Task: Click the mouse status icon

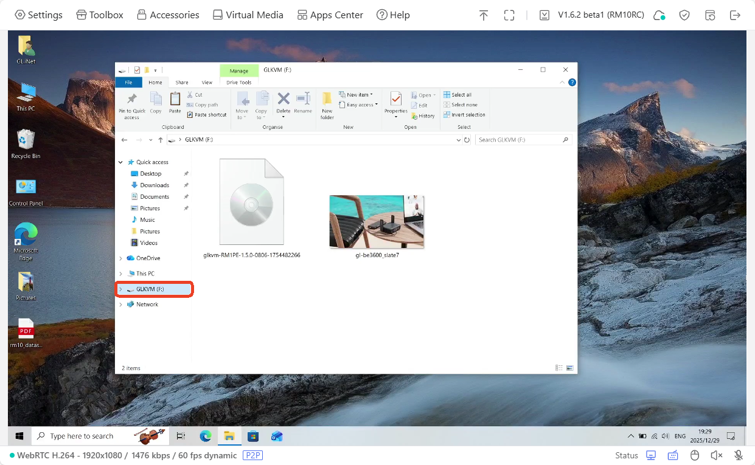Action: (695, 455)
